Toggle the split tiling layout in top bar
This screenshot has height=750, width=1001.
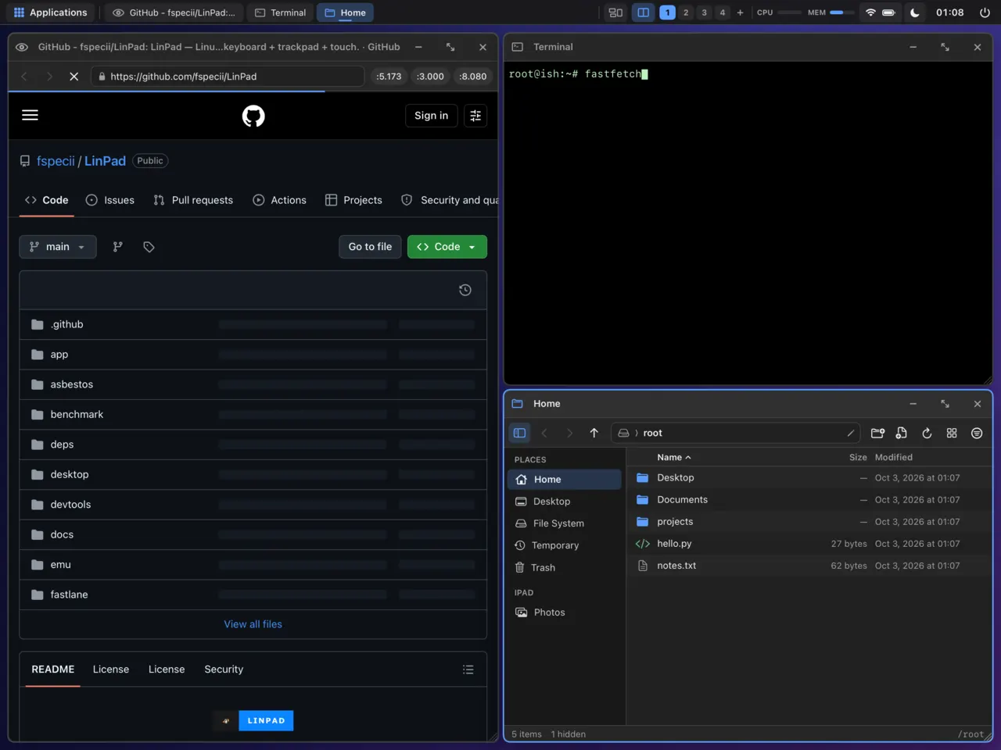point(643,12)
